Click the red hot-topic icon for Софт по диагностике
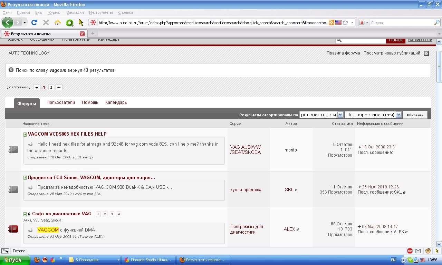This screenshot has height=265, width=442. (13, 229)
